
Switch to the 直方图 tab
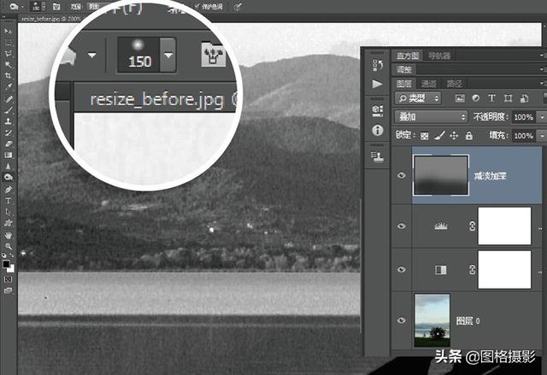pos(408,56)
